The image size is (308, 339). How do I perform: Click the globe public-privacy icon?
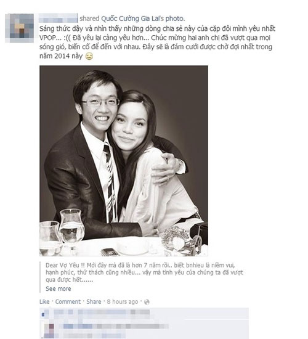click(x=147, y=302)
